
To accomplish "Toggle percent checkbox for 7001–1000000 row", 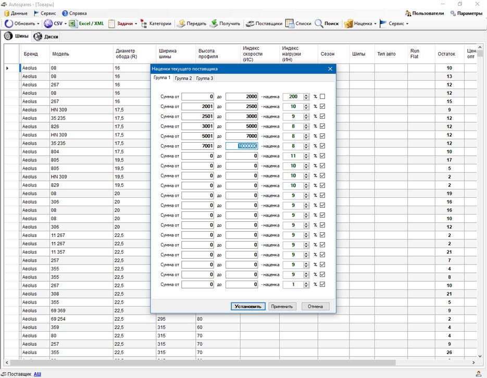I will click(x=322, y=146).
